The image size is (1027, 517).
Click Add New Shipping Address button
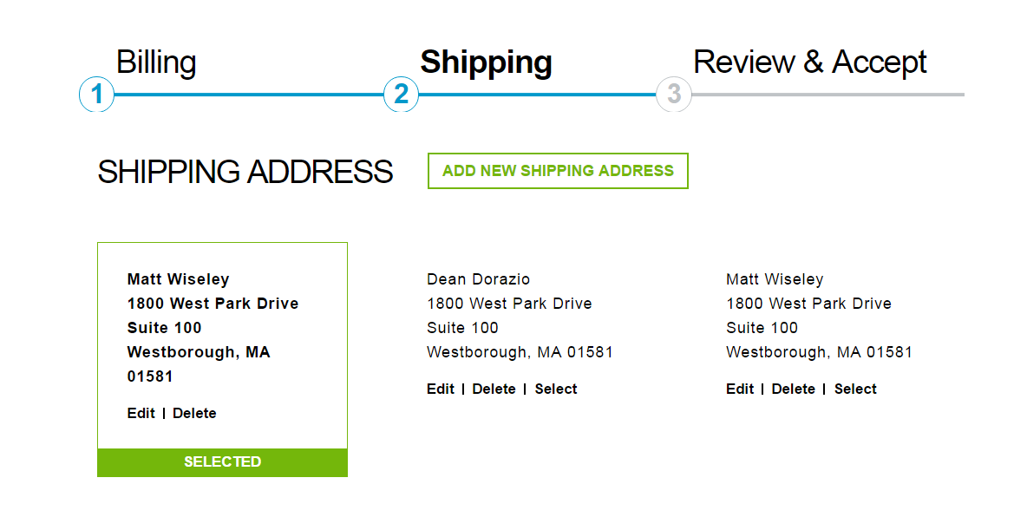558,171
